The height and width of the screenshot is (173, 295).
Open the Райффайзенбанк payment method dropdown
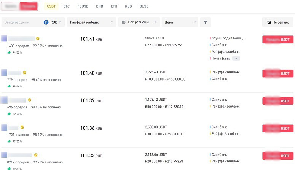[92, 22]
